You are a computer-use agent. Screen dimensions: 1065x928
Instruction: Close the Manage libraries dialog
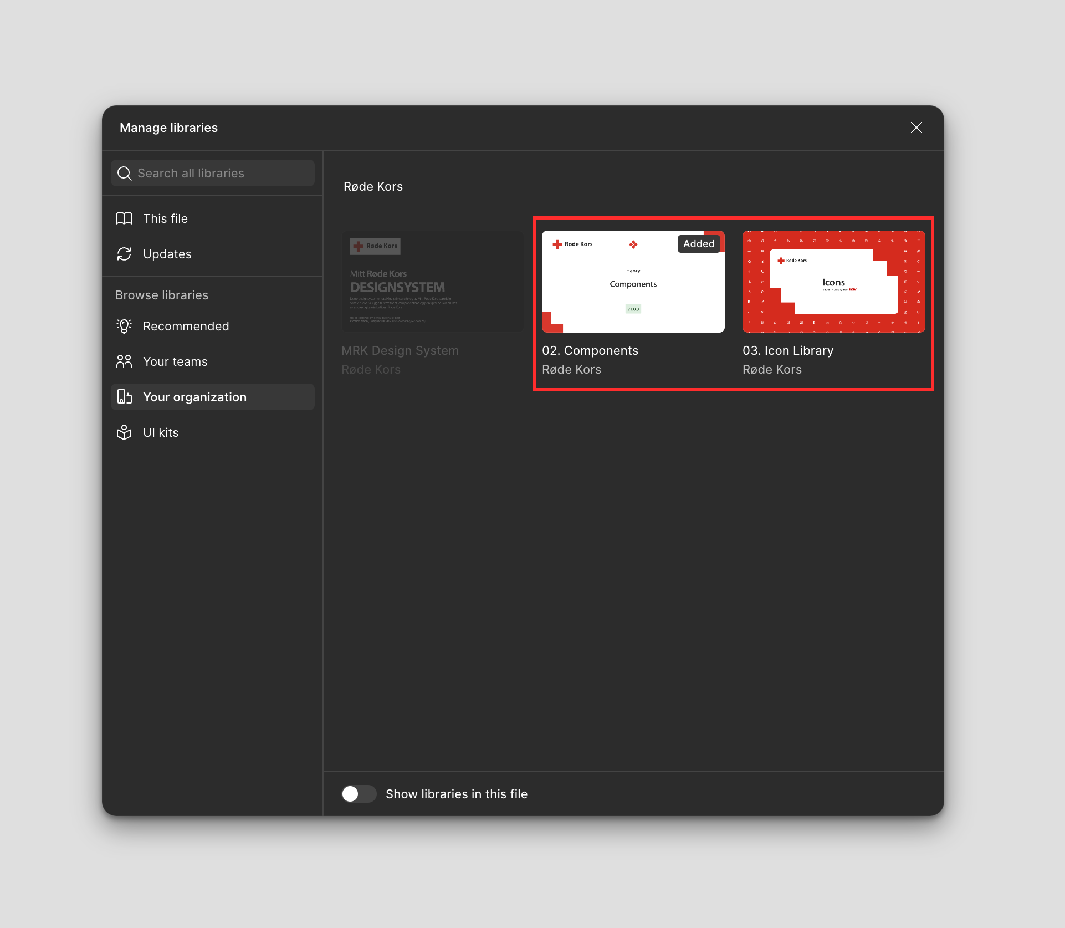916,128
